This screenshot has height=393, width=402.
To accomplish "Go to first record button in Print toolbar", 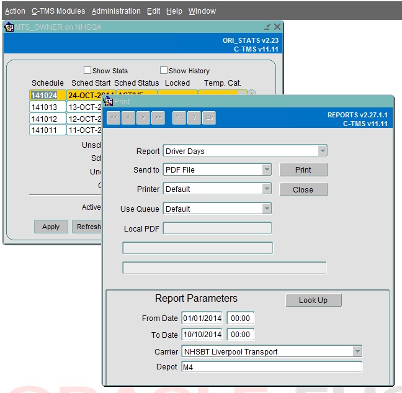I will click(x=114, y=118).
